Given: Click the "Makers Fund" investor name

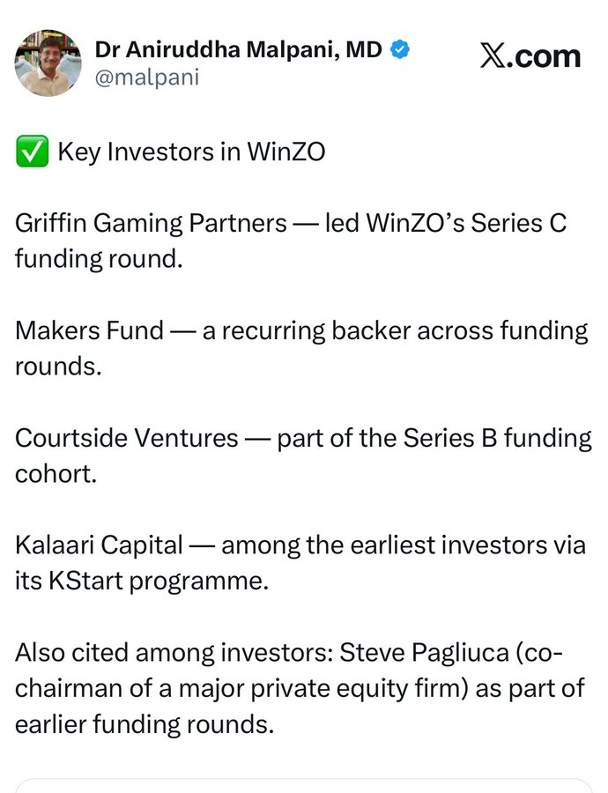Looking at the screenshot, I should [89, 330].
